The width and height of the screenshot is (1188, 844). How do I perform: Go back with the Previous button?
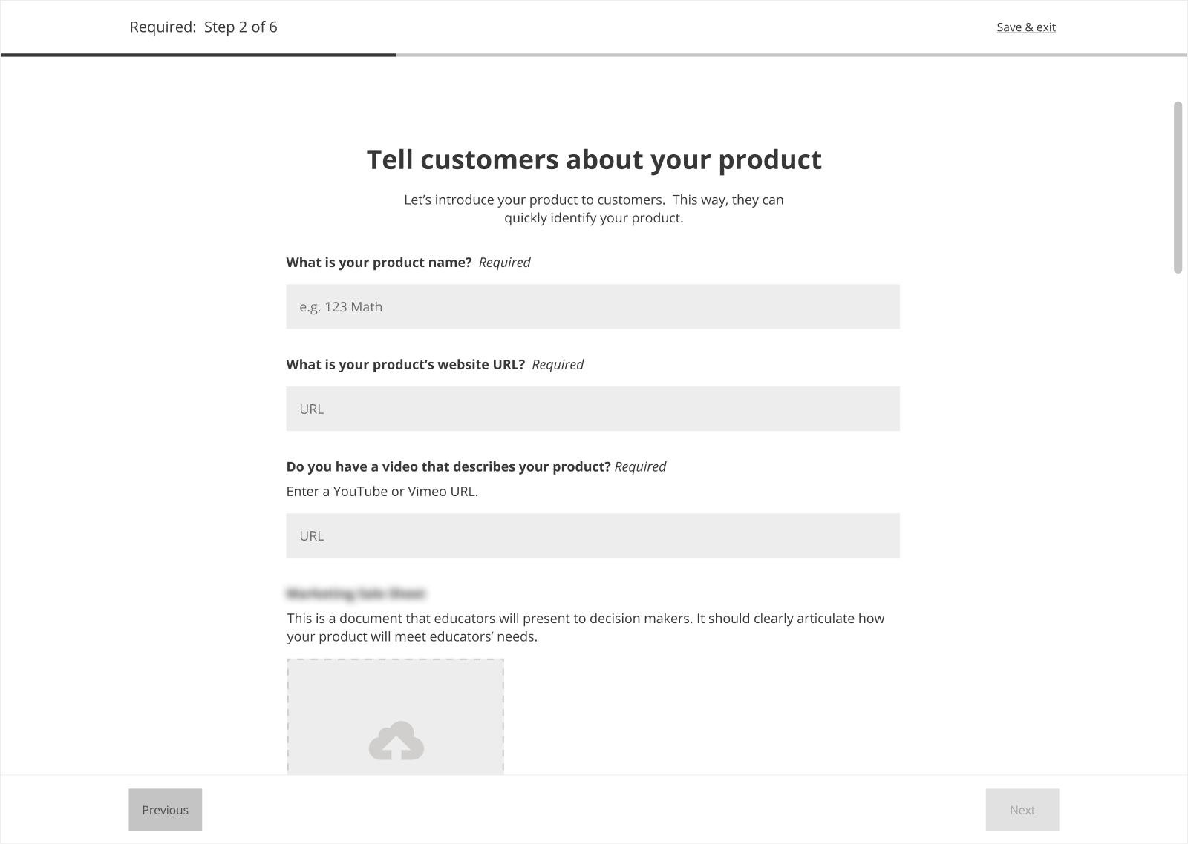(x=165, y=810)
